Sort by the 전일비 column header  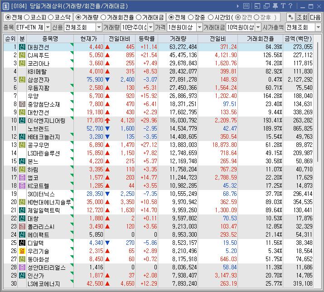pos(218,39)
